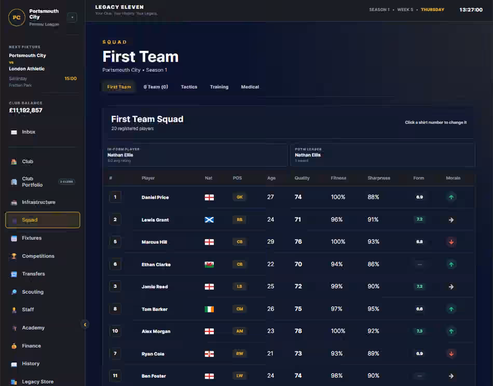Click the Club building icon
The height and width of the screenshot is (386, 493).
(x=14, y=161)
